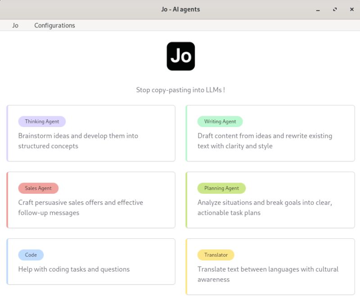Launch the Translator badge
This screenshot has width=360, height=300.
(x=216, y=255)
